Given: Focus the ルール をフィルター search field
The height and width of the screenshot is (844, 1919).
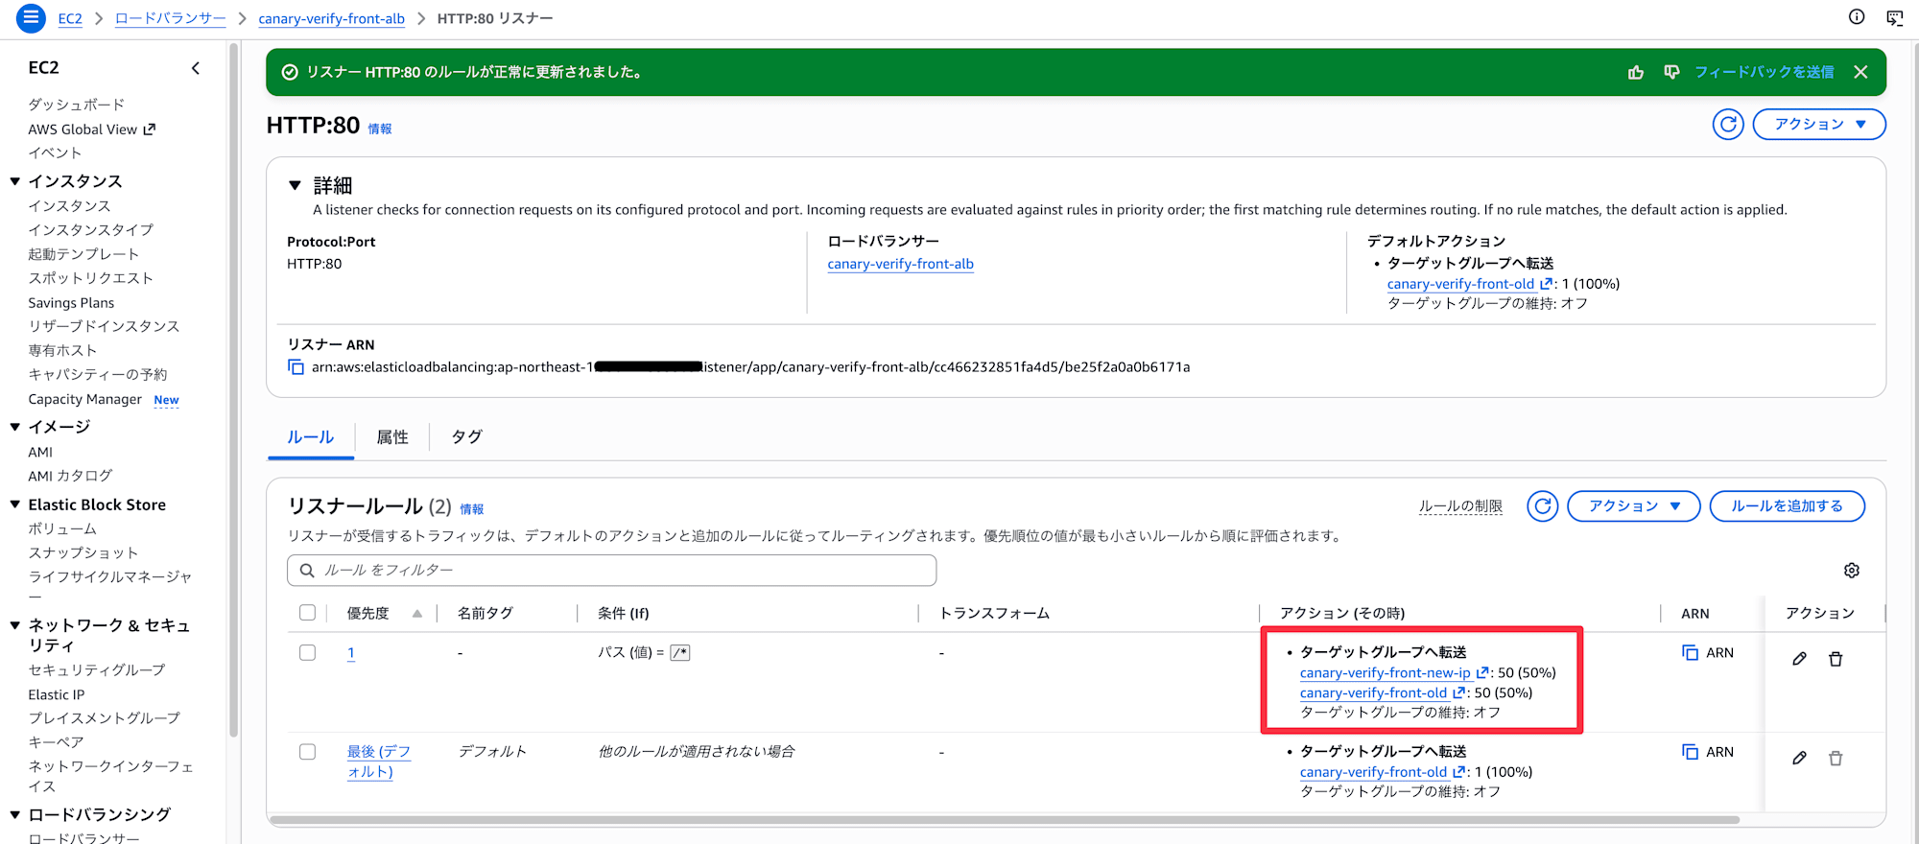Looking at the screenshot, I should pos(611,571).
